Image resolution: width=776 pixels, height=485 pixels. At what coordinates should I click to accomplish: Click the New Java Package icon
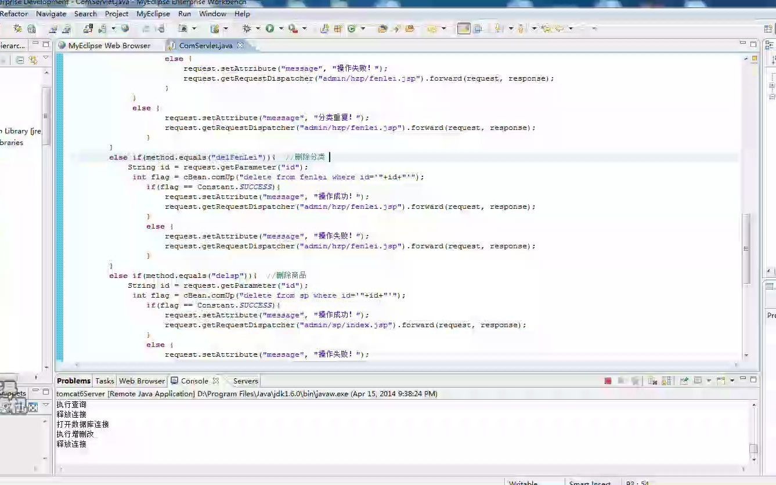[x=338, y=28]
